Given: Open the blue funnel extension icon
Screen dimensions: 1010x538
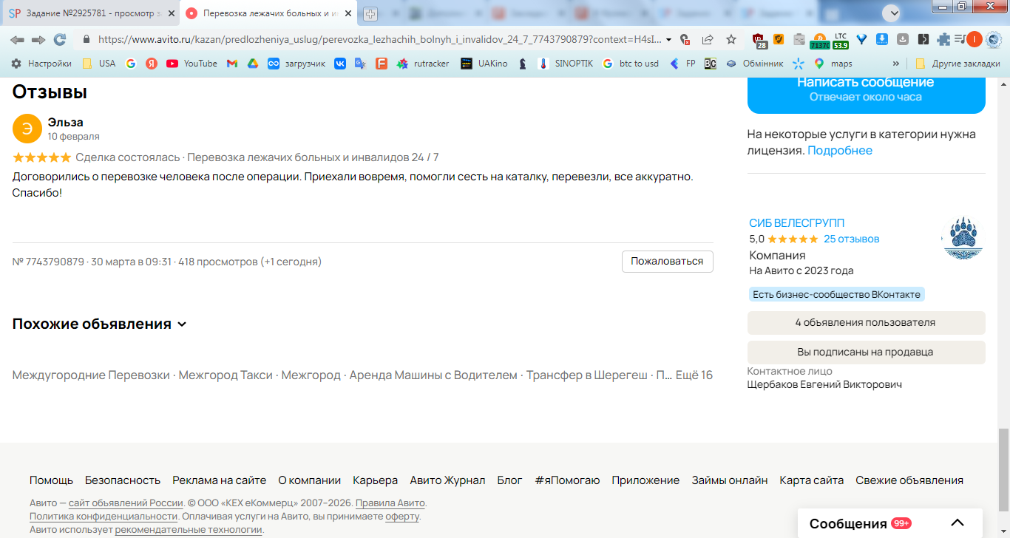Looking at the screenshot, I should (x=861, y=39).
